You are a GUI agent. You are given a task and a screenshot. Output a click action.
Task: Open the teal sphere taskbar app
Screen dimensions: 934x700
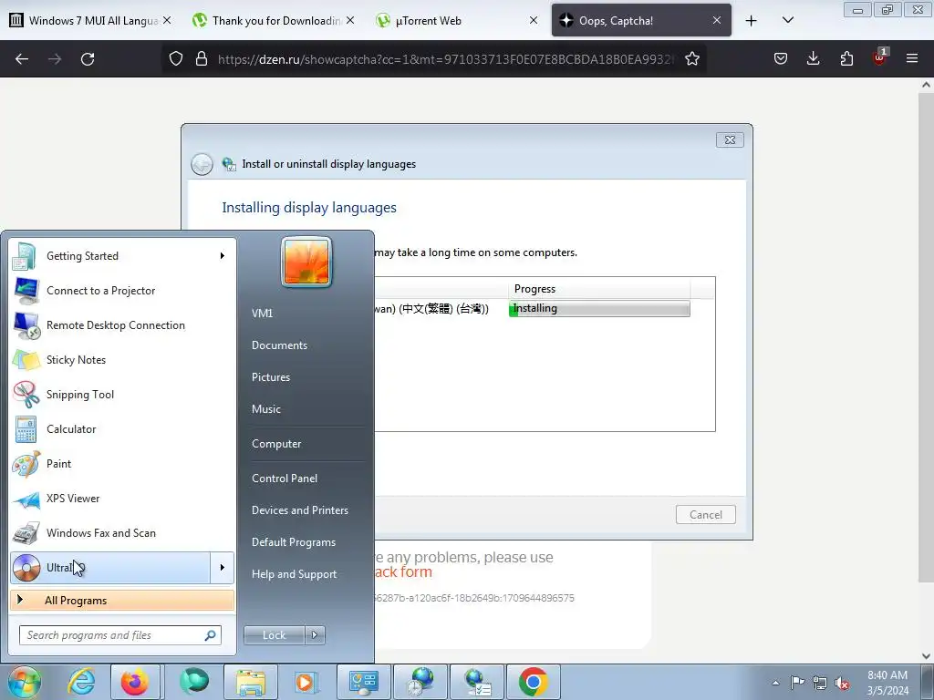click(x=194, y=682)
